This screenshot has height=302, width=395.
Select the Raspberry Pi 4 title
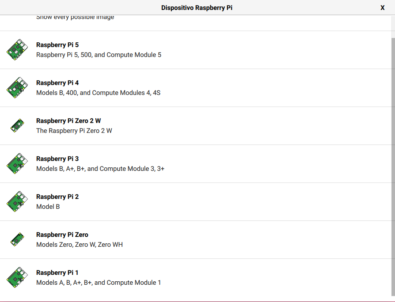pos(57,83)
